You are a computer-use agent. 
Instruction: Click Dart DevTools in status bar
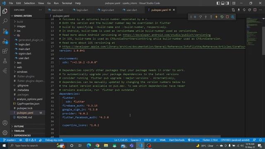point(177,140)
